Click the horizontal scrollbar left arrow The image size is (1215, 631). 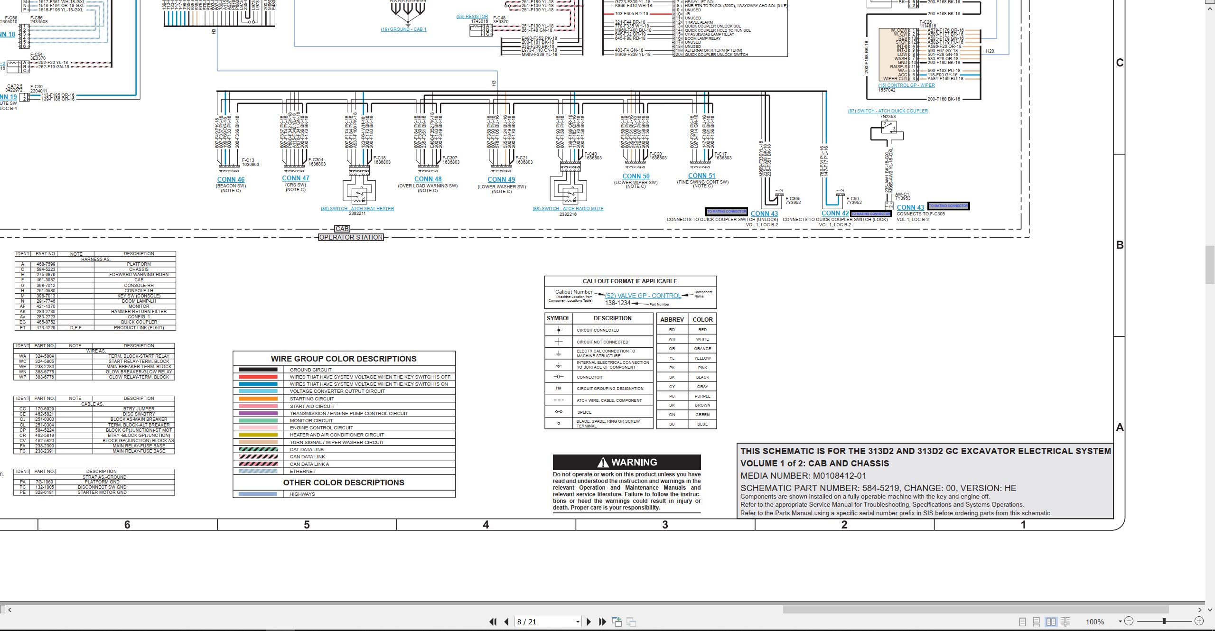9,610
